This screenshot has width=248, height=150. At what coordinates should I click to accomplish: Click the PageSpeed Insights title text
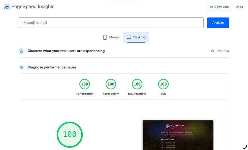33,7
